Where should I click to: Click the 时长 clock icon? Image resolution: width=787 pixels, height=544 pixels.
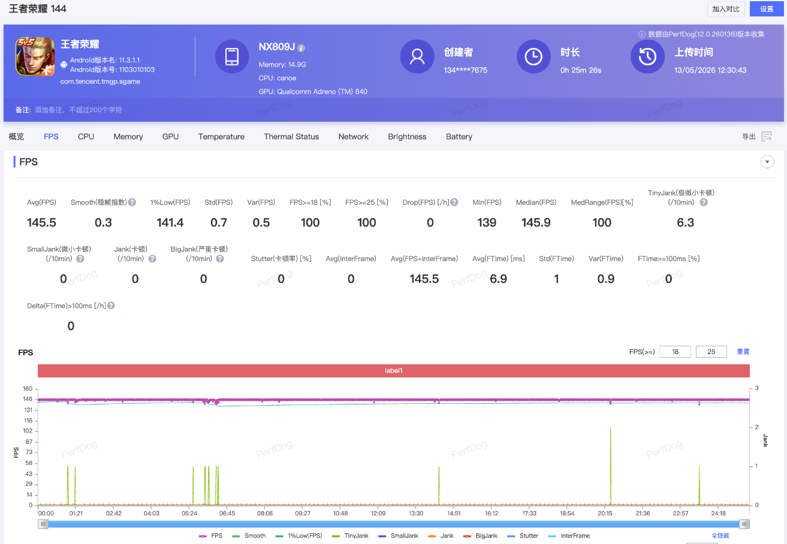coord(533,57)
